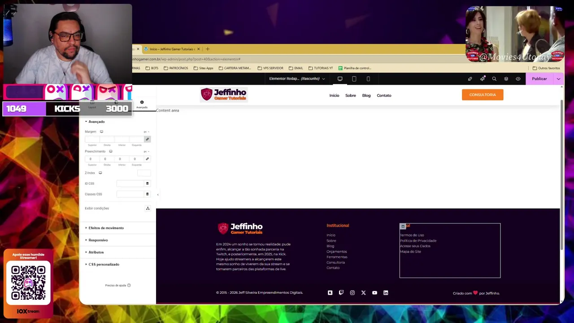Screen dimensions: 574x323
Task: Click Precisa de ajuda link
Action: pos(117,285)
